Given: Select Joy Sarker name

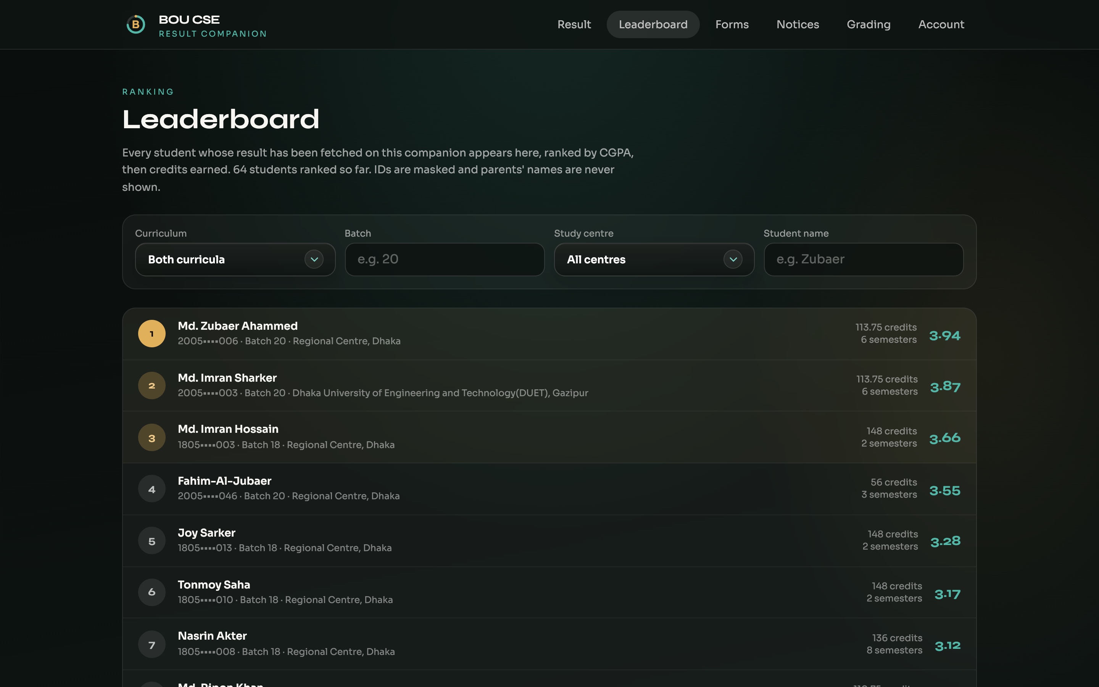Looking at the screenshot, I should [x=206, y=533].
